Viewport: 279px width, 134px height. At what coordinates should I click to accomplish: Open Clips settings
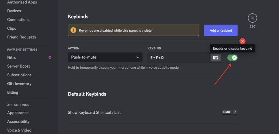[11, 28]
